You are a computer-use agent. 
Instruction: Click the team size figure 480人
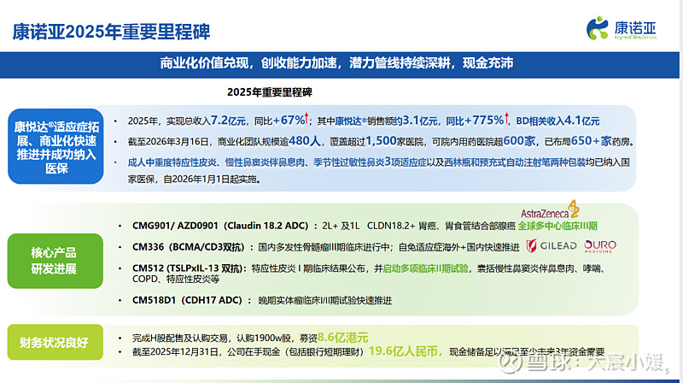(305, 141)
